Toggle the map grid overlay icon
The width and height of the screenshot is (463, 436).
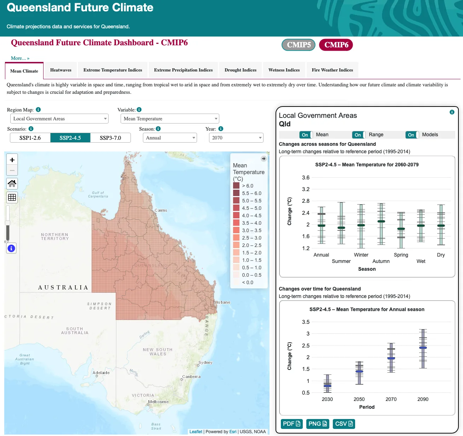pos(12,197)
